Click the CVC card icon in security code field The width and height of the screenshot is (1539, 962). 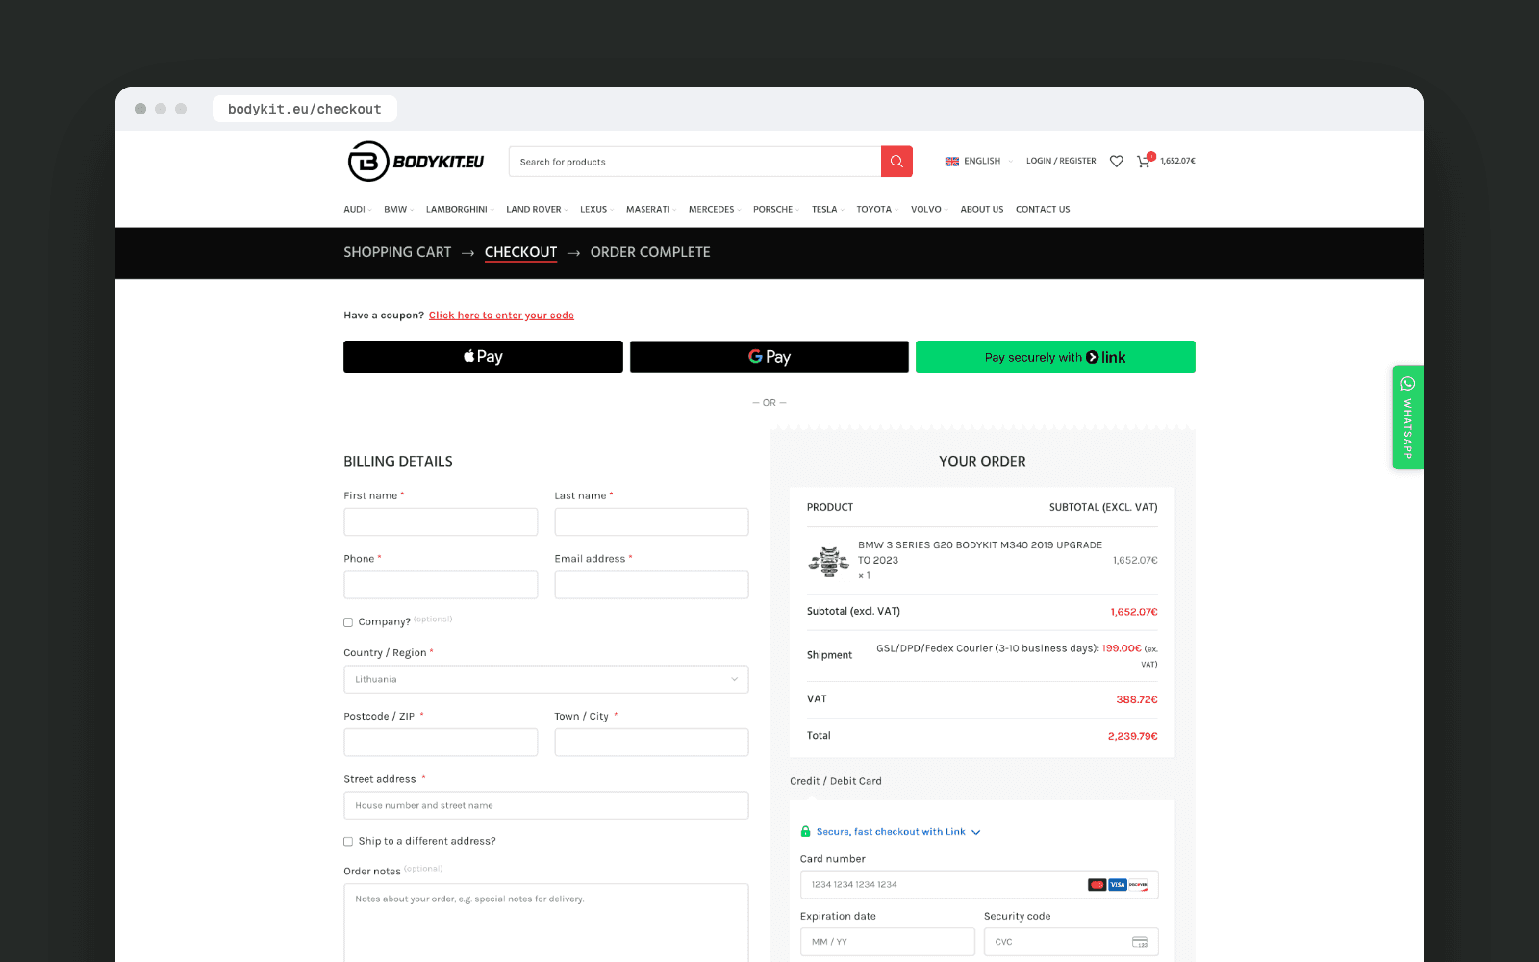[1140, 942]
